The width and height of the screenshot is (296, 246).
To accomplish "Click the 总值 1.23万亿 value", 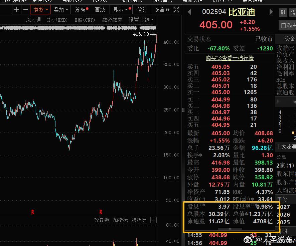I will [261, 214].
